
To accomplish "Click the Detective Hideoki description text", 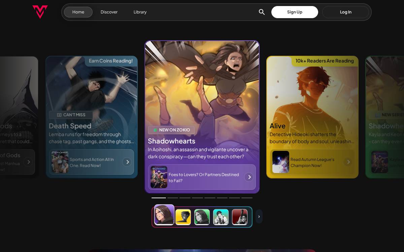I will point(312,138).
